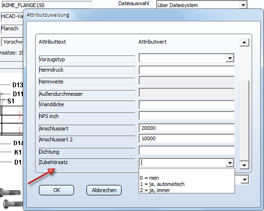264x211 pixels.
Task: Click the Attributwert column header
Action: (x=152, y=42)
